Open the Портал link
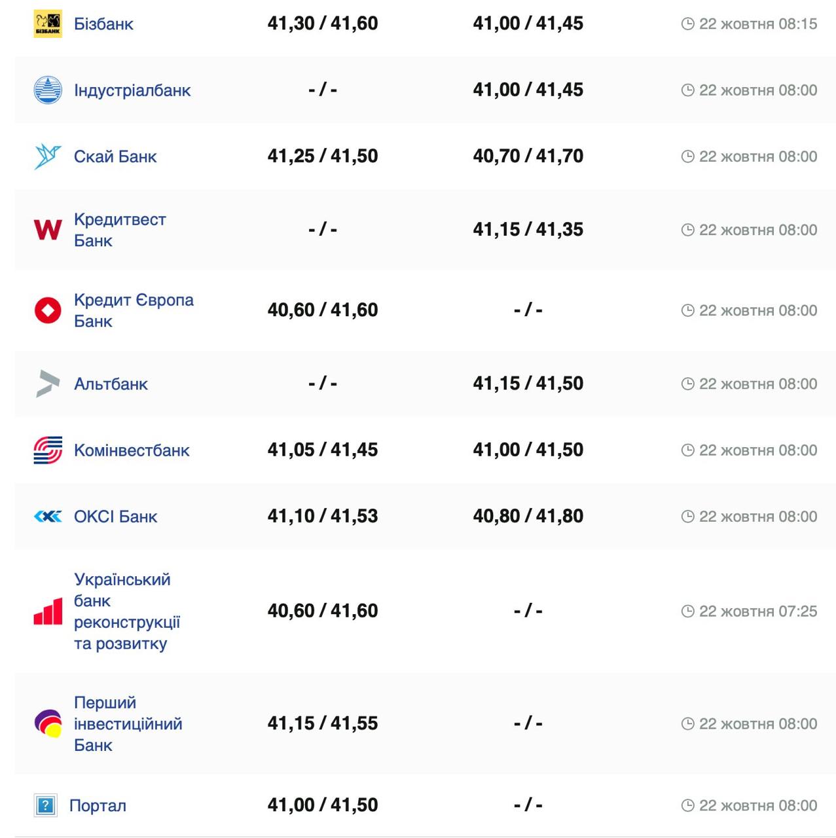This screenshot has width=836, height=838. (98, 805)
